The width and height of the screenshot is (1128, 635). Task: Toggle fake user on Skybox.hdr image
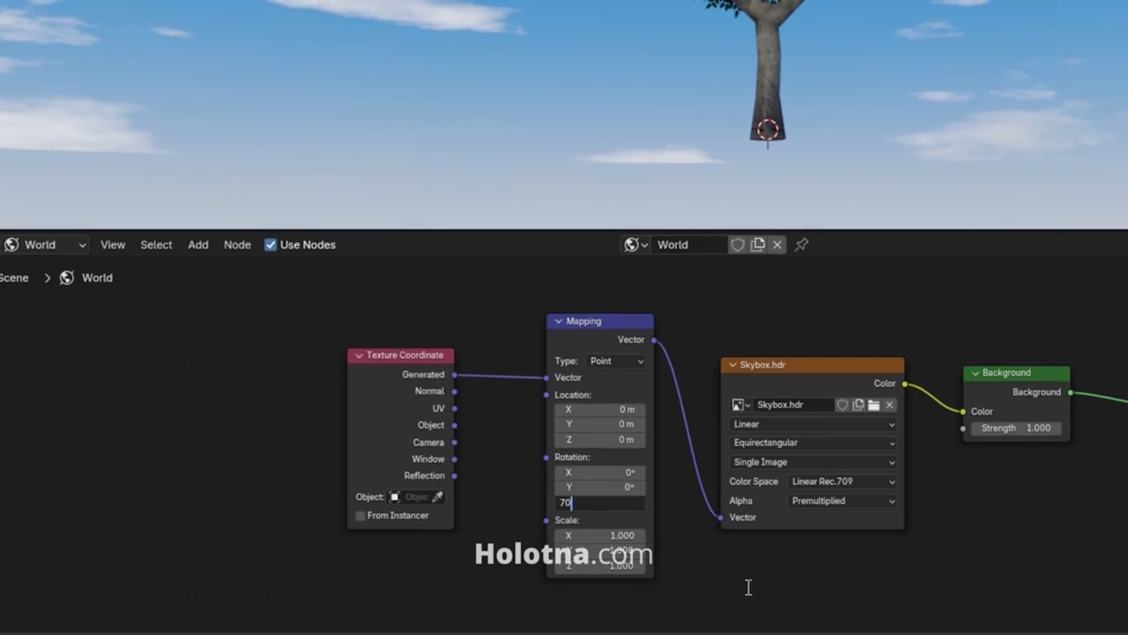pyautogui.click(x=842, y=405)
